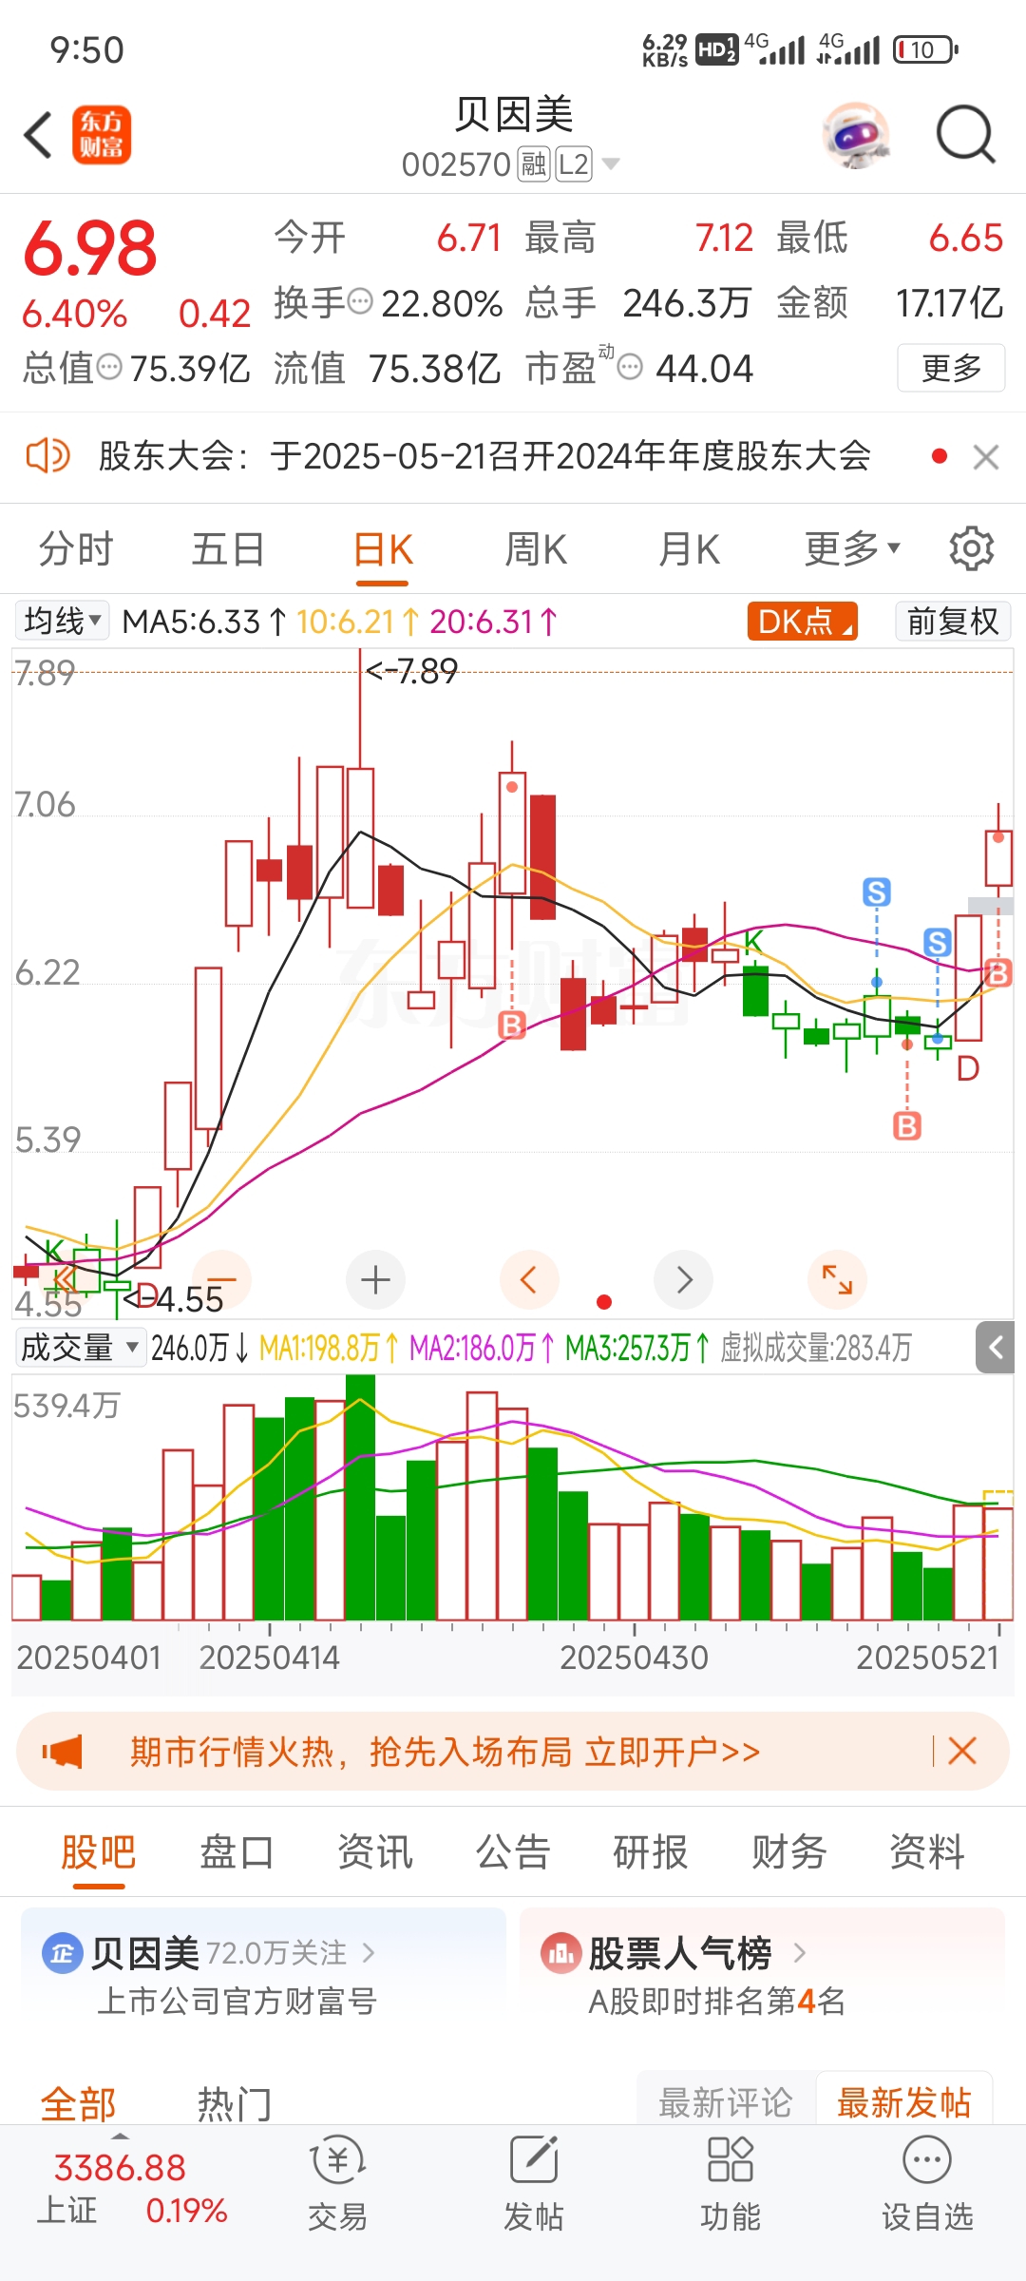Switch to 资料 tab
1026x2281 pixels.
point(927,1851)
